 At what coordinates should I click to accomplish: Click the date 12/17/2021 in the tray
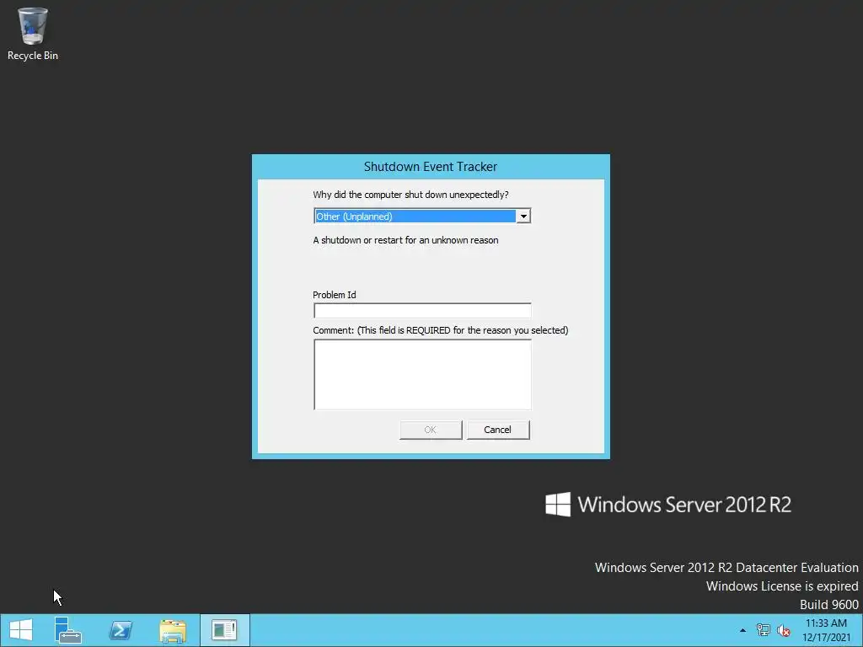pyautogui.click(x=826, y=638)
